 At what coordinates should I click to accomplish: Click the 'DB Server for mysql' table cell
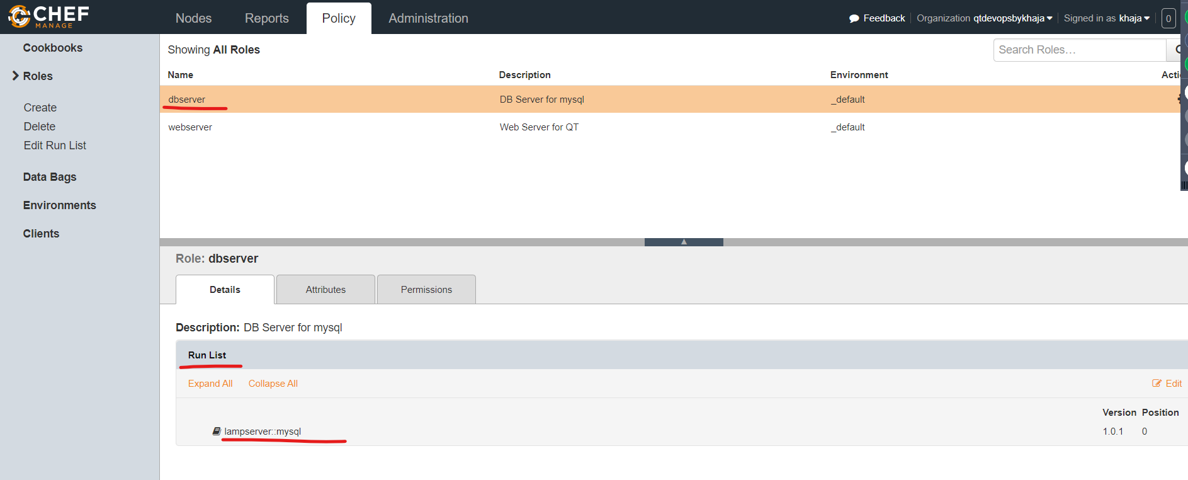point(542,100)
